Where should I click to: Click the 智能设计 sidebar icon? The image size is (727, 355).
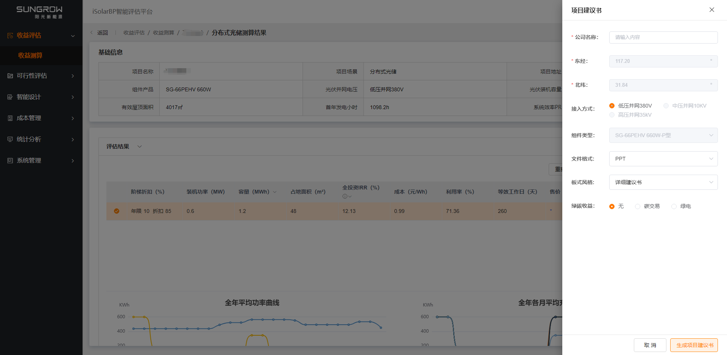(x=10, y=97)
